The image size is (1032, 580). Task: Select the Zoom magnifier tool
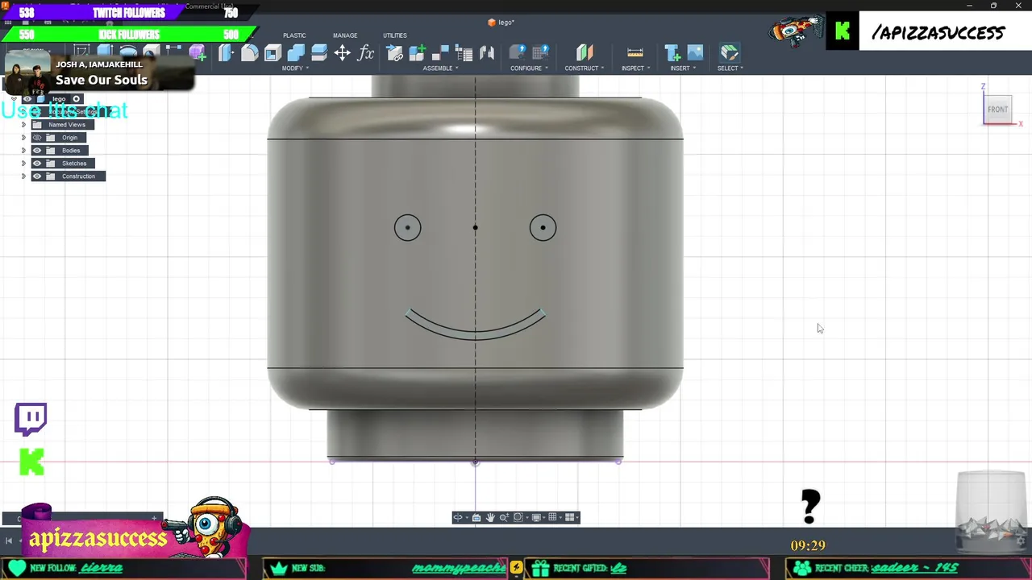pyautogui.click(x=504, y=517)
